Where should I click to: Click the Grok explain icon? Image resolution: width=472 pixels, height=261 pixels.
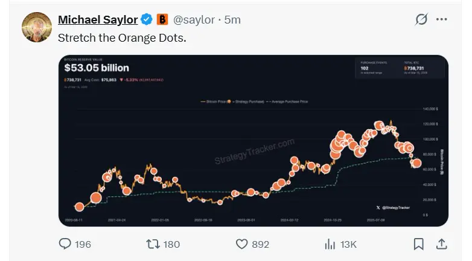421,19
